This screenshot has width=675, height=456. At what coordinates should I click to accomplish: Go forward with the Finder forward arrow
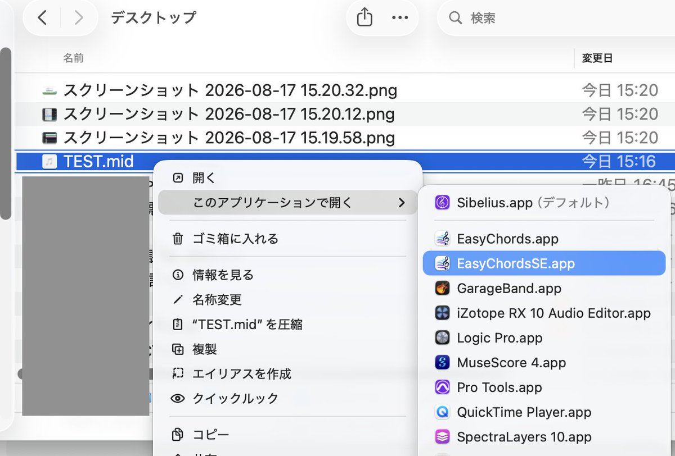(78, 17)
